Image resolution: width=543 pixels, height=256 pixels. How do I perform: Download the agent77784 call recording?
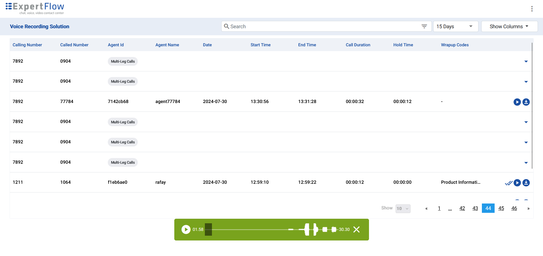[526, 102]
